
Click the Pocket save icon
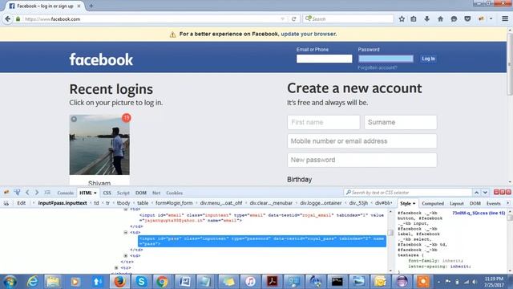pyautogui.click(x=467, y=19)
